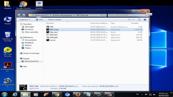Click the 1.415 KB size of 3DP_Chip
Screen dimensions: 173x97
(x=138, y=29)
